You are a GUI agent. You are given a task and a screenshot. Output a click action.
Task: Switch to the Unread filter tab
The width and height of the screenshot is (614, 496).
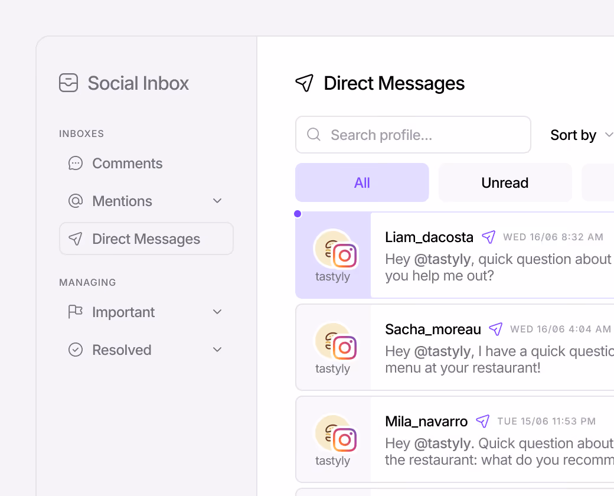click(505, 182)
